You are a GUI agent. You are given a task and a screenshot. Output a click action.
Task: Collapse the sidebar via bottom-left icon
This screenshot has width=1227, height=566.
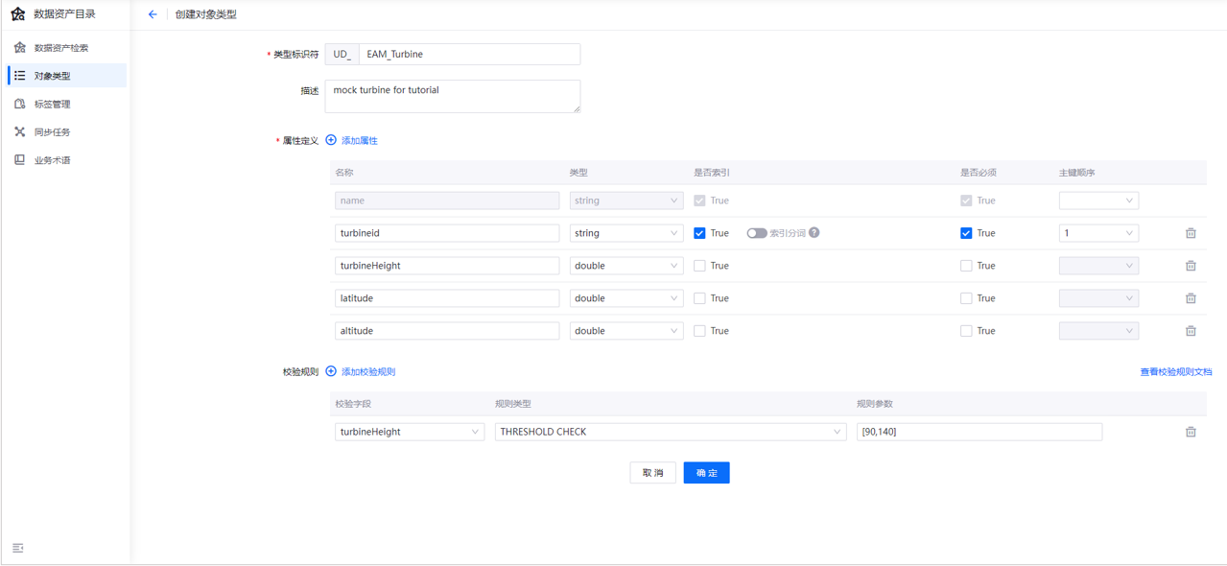[18, 548]
